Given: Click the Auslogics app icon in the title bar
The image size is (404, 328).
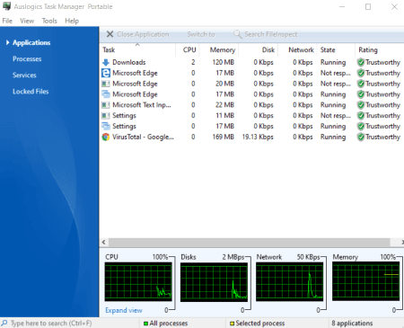Looking at the screenshot, I should point(6,6).
